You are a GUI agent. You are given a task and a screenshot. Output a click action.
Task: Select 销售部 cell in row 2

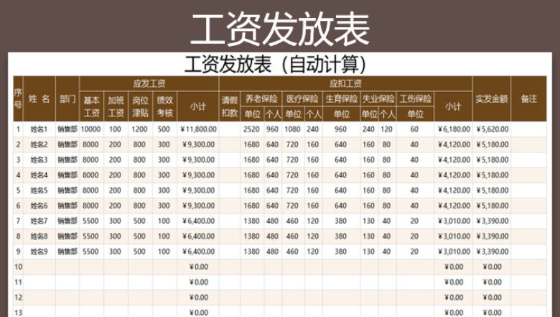click(x=67, y=144)
